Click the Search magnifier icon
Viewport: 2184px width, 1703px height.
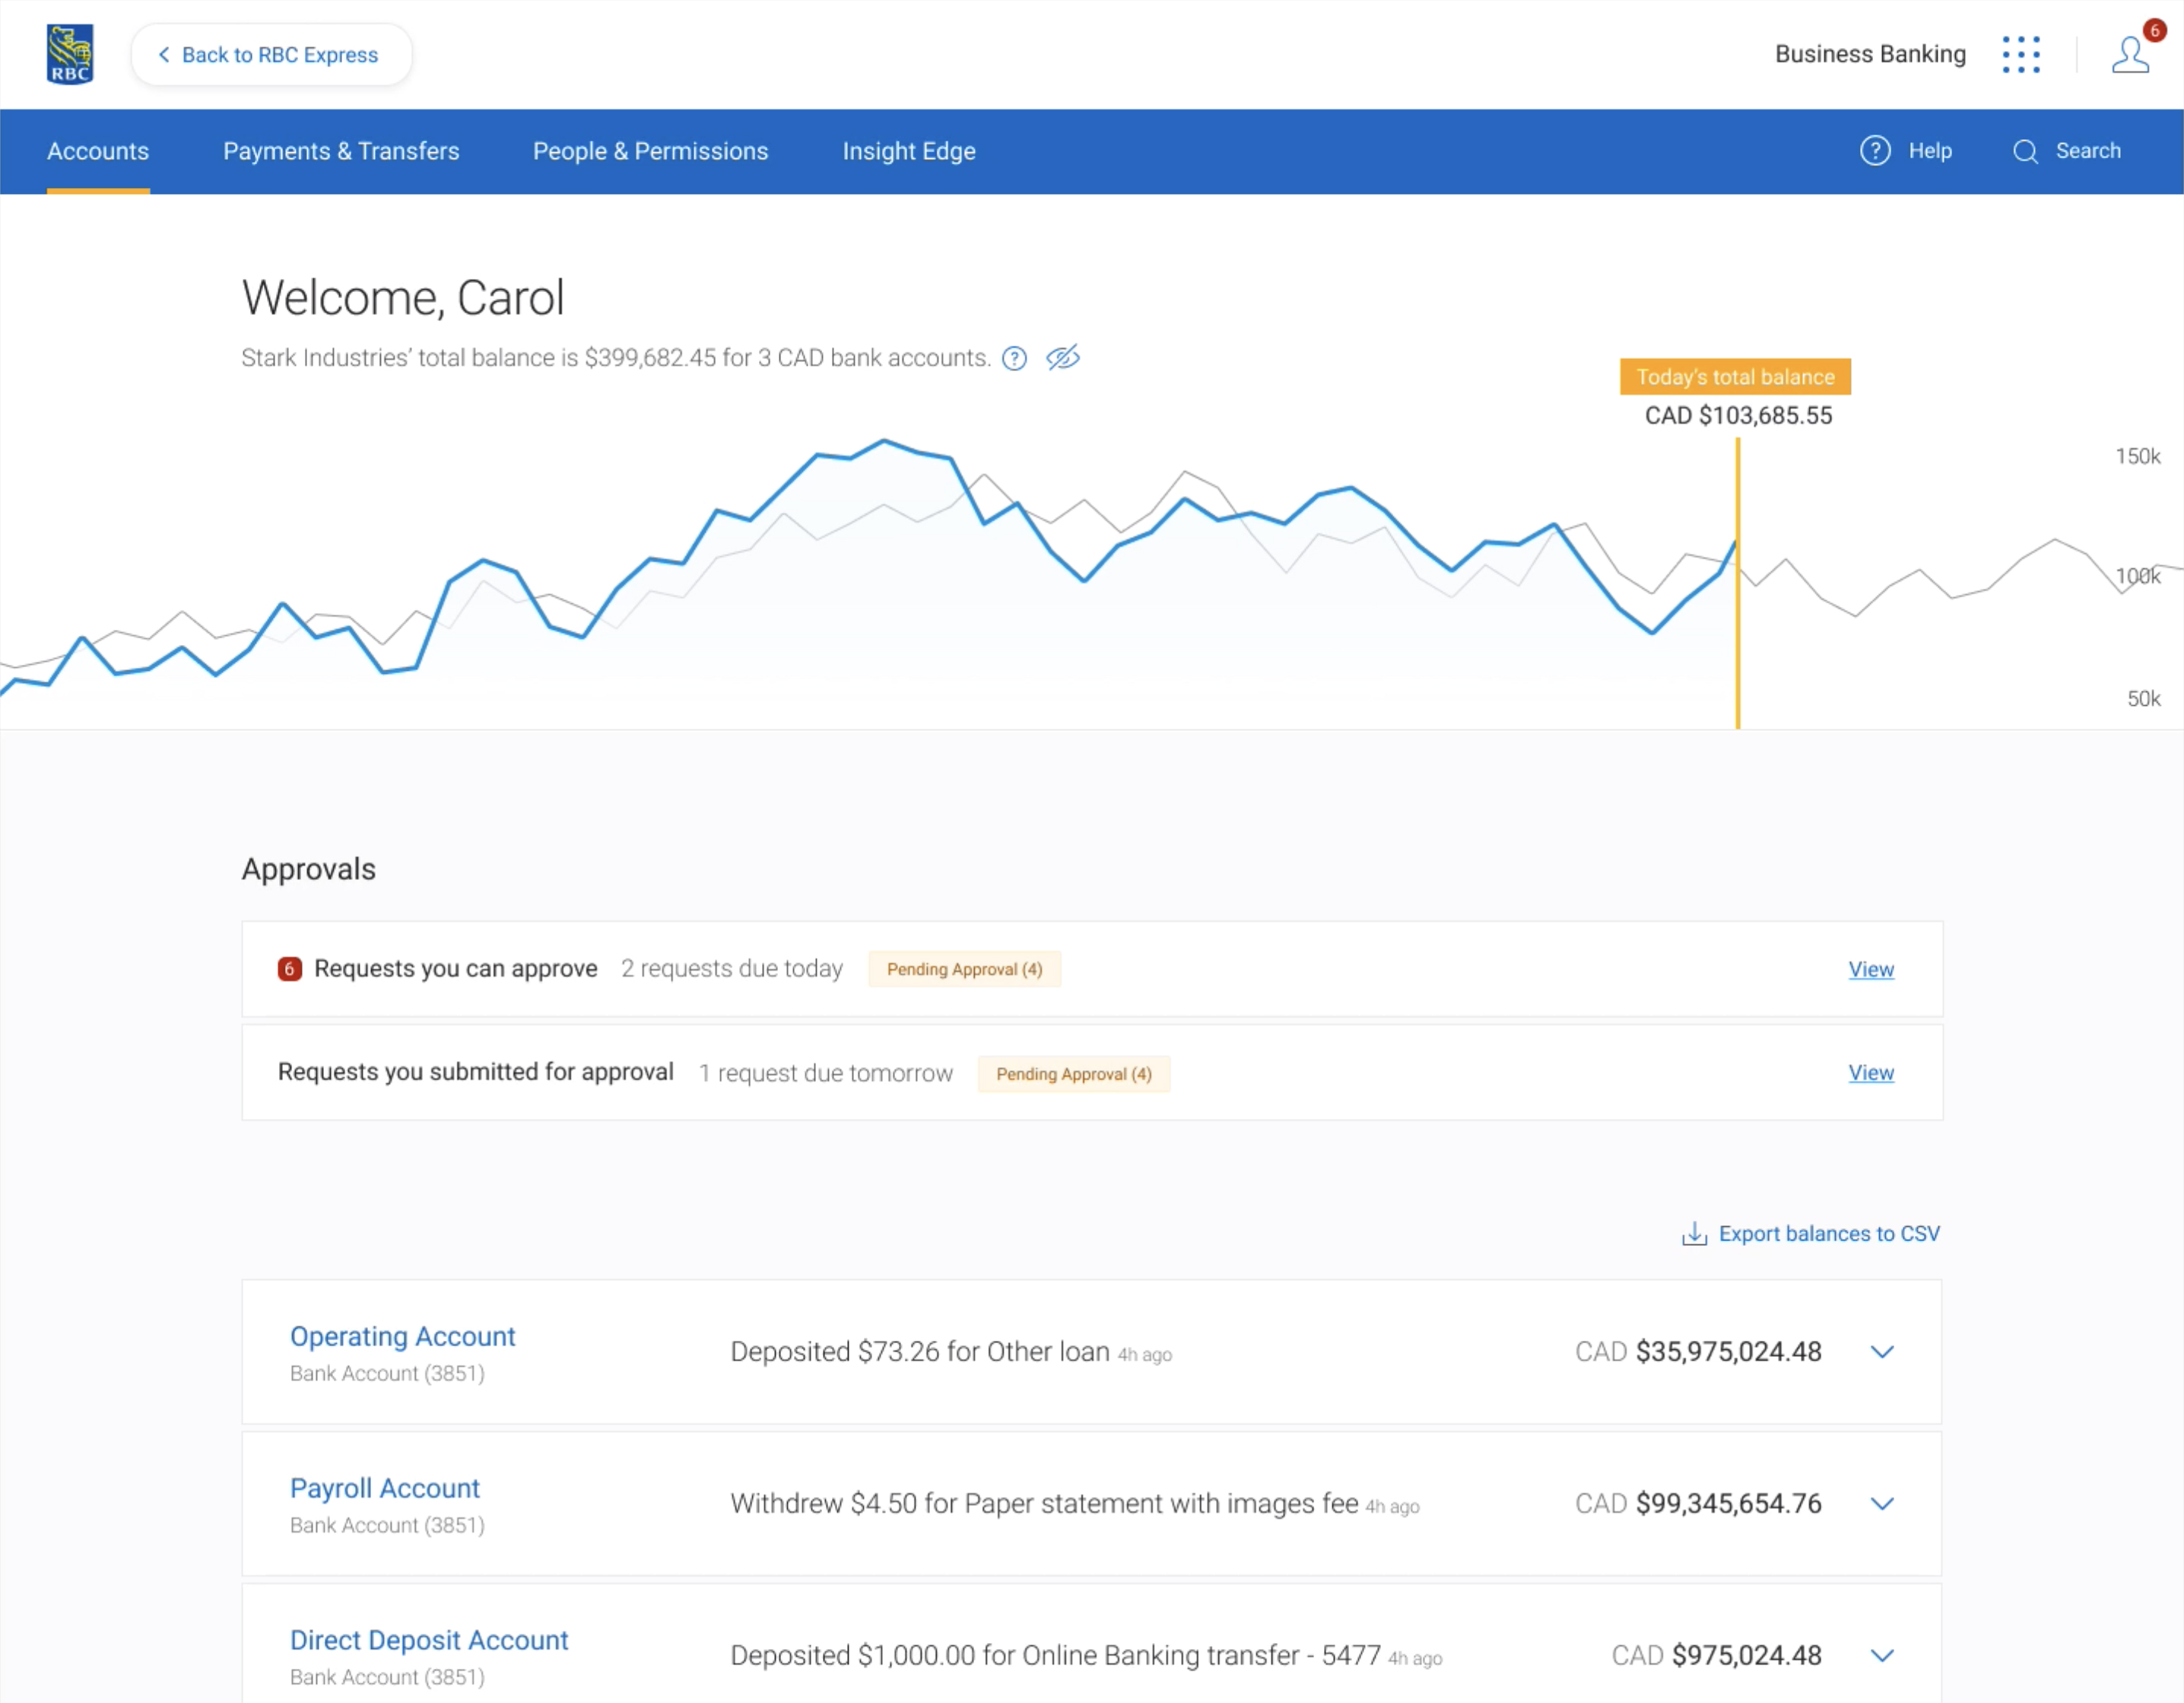[2025, 152]
